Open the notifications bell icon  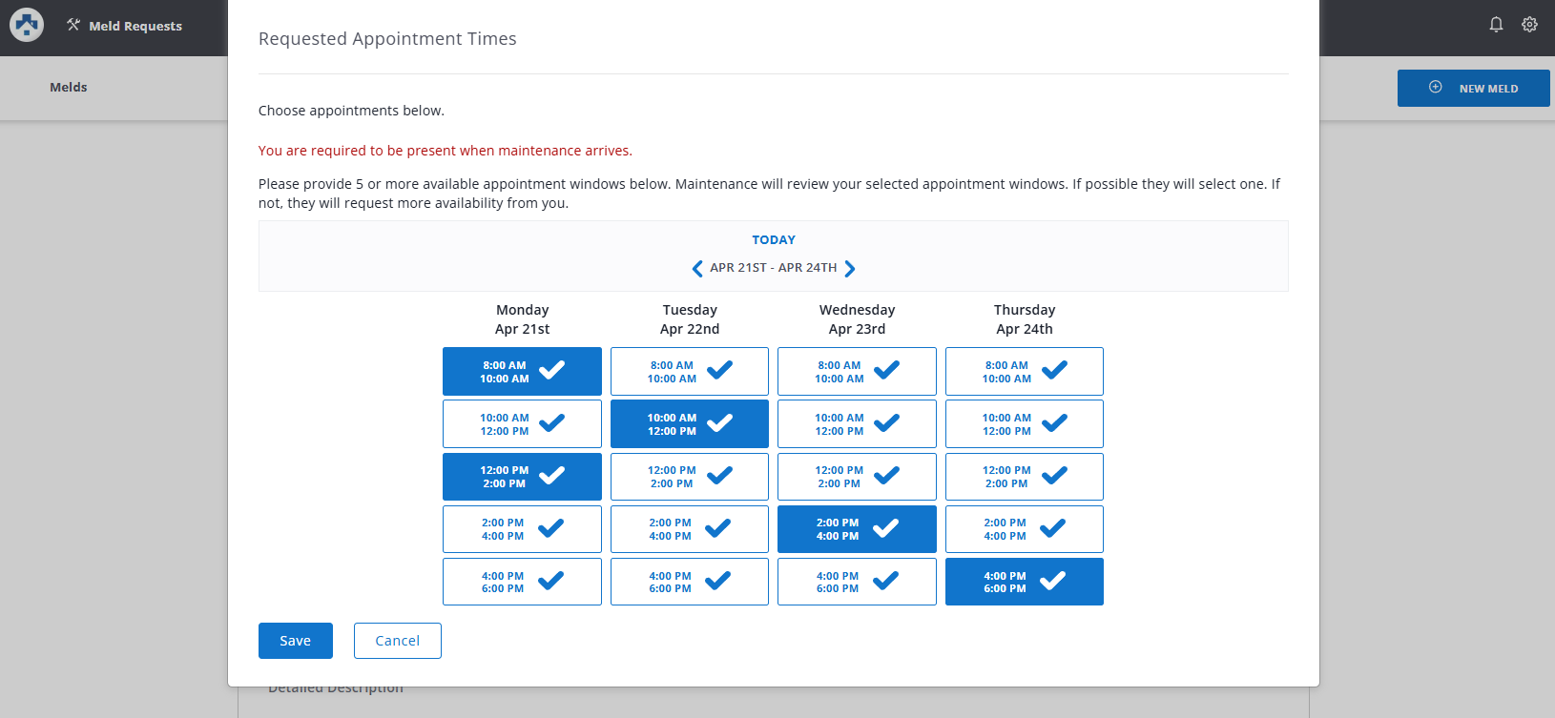point(1496,25)
